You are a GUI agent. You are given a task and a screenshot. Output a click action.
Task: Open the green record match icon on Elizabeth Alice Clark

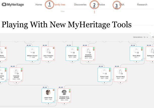[x=70, y=90]
